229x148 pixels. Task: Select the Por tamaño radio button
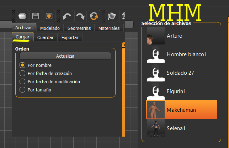[x=22, y=90]
